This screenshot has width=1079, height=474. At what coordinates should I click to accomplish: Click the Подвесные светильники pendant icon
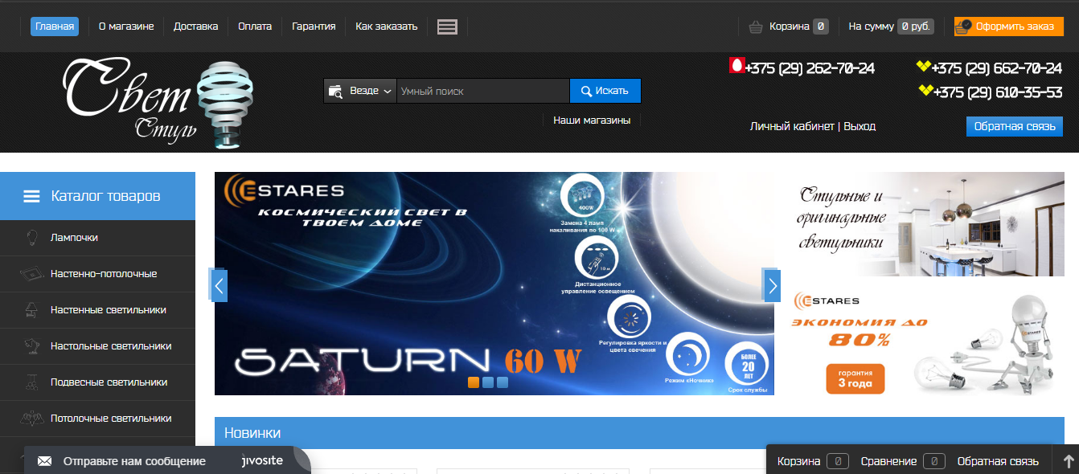point(31,382)
